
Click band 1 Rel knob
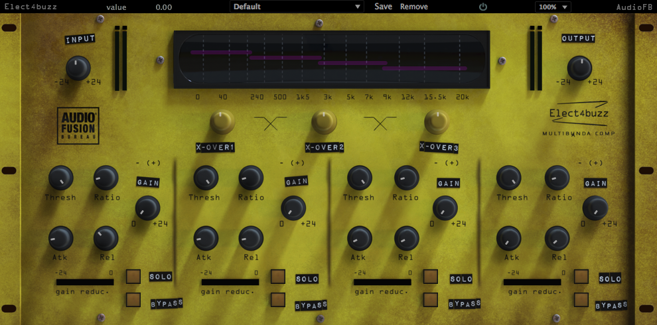pyautogui.click(x=106, y=238)
